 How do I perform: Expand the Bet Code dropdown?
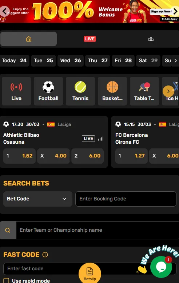pyautogui.click(x=38, y=199)
